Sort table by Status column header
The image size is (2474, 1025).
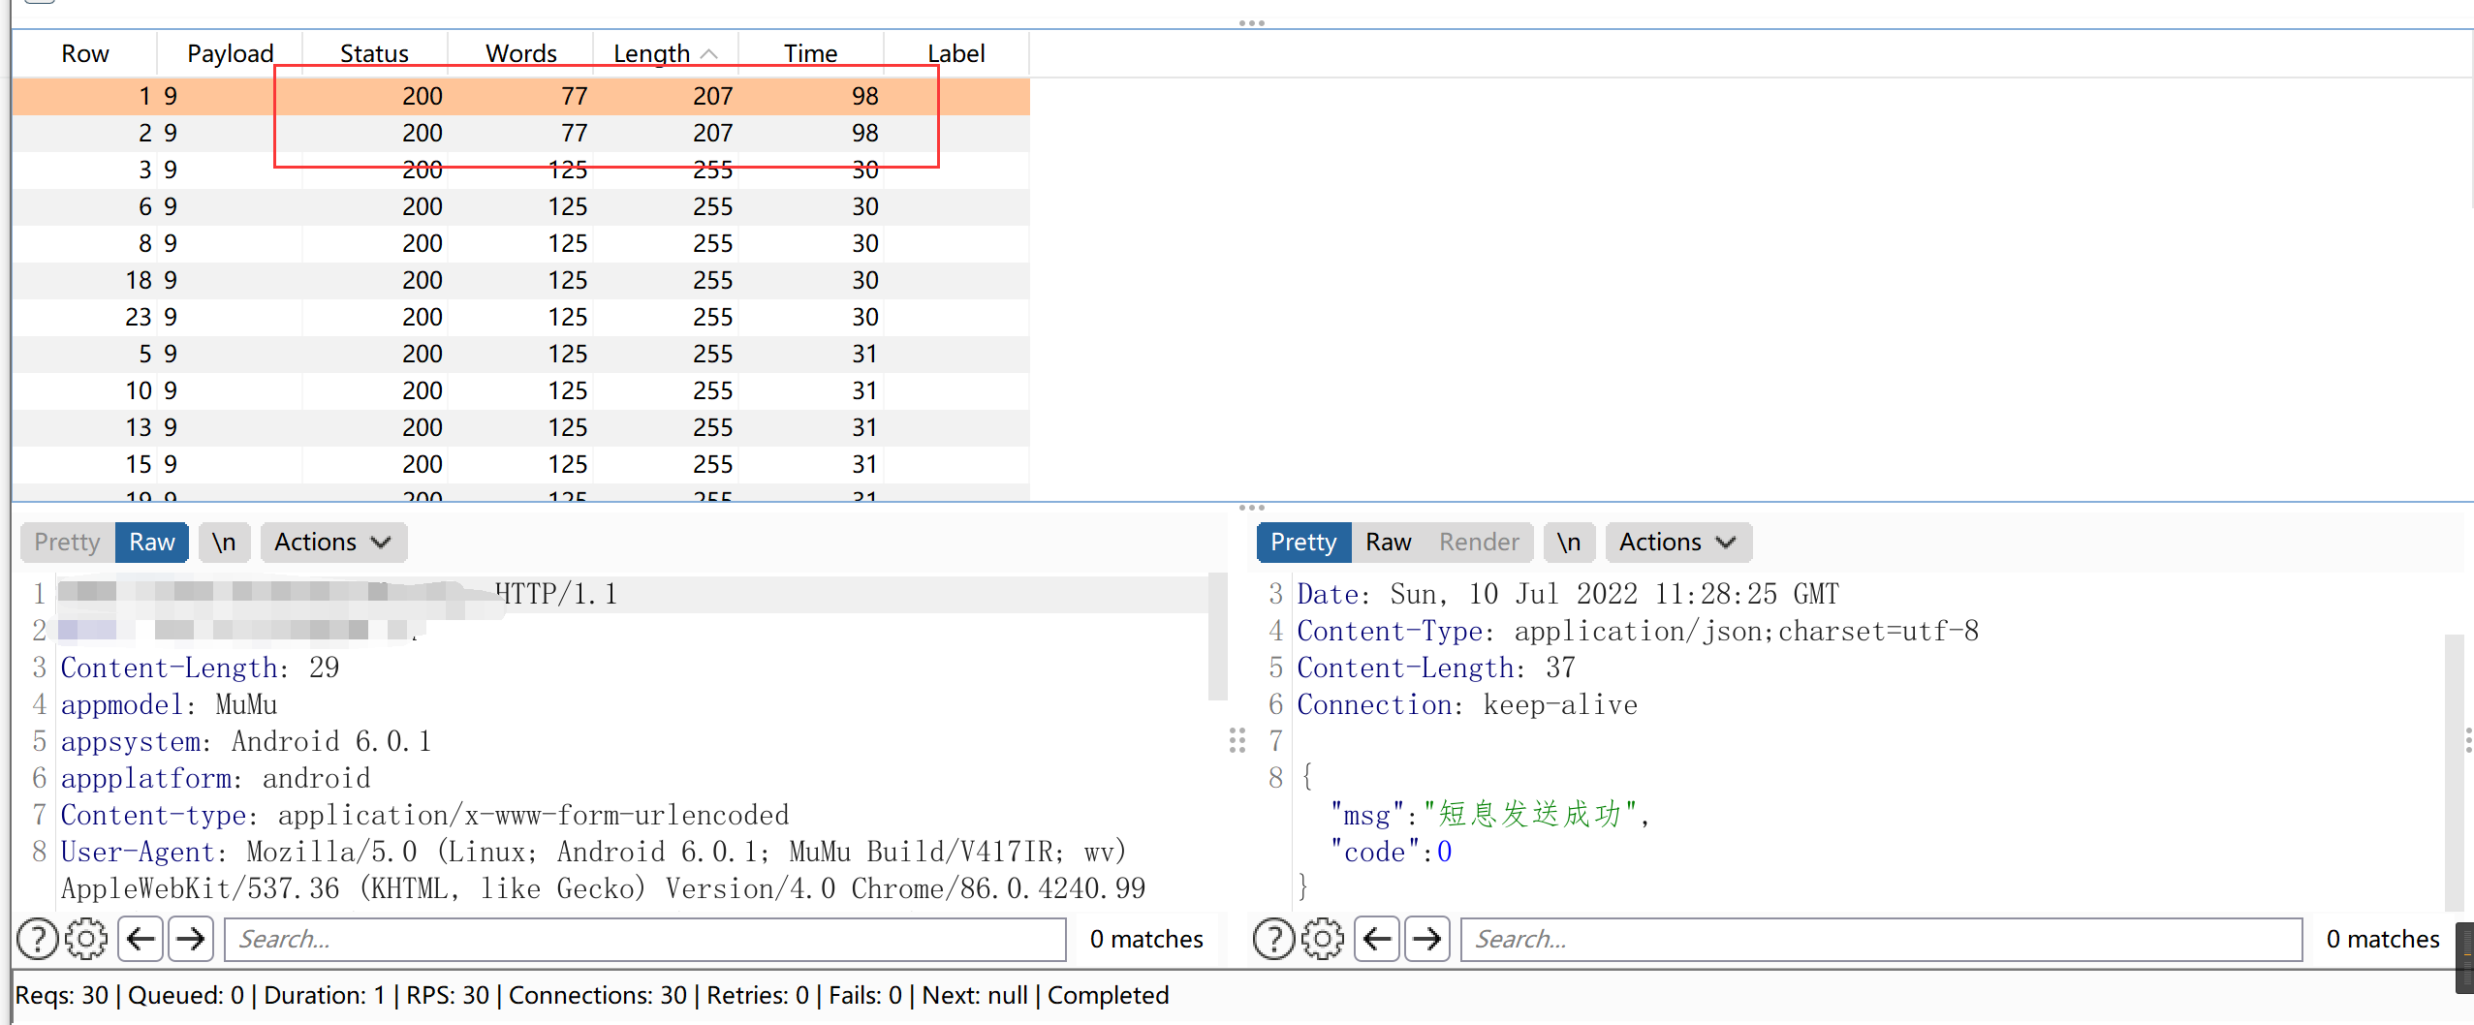click(374, 53)
